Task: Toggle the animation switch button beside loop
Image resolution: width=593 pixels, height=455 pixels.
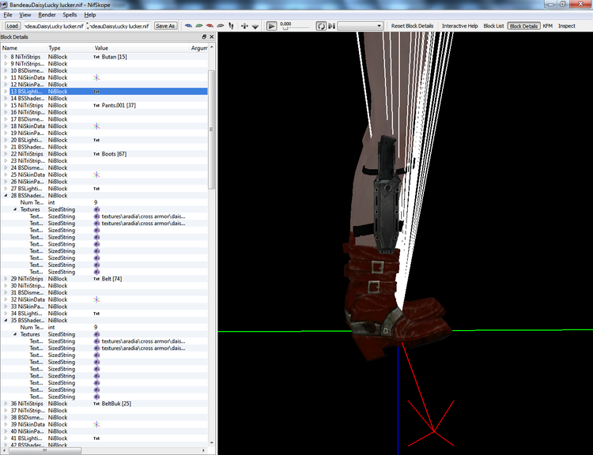Action: click(x=331, y=26)
